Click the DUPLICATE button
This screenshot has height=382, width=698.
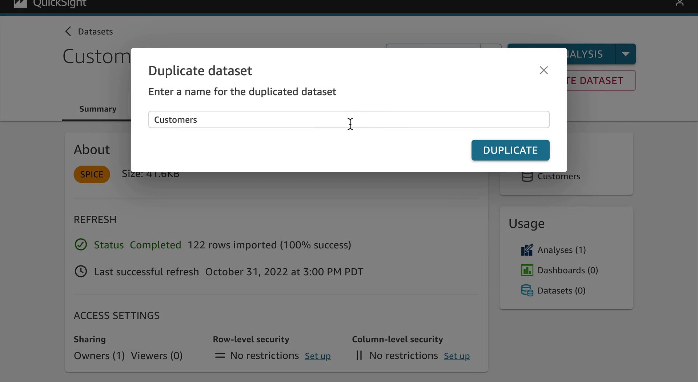[510, 150]
